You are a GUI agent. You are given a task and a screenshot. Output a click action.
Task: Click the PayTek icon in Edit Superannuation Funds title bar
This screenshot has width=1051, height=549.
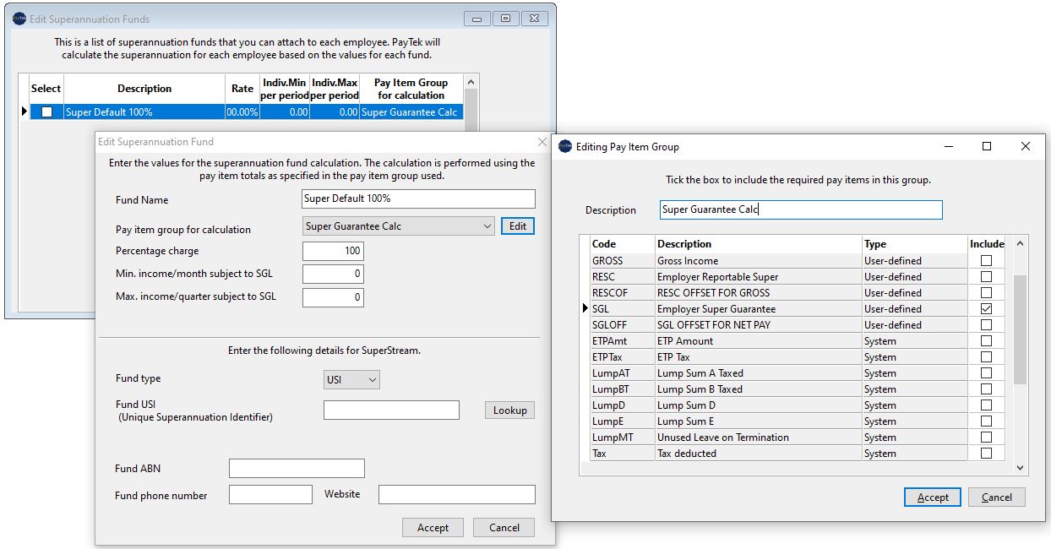coord(19,19)
